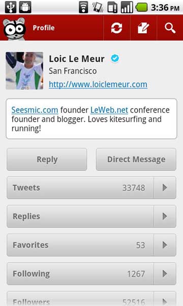183x306 pixels.
Task: Tap the Android debug status bar icon
Action: 25,8
